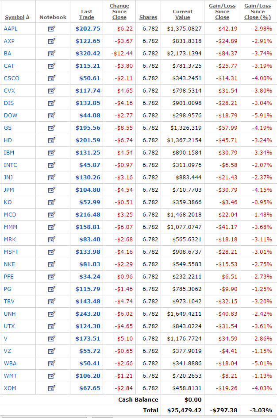Sort by Last Trade column header

pyautogui.click(x=88, y=15)
